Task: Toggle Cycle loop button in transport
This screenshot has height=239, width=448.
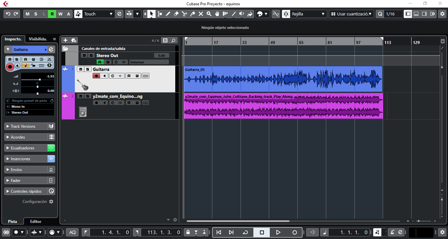Action: click(245, 232)
